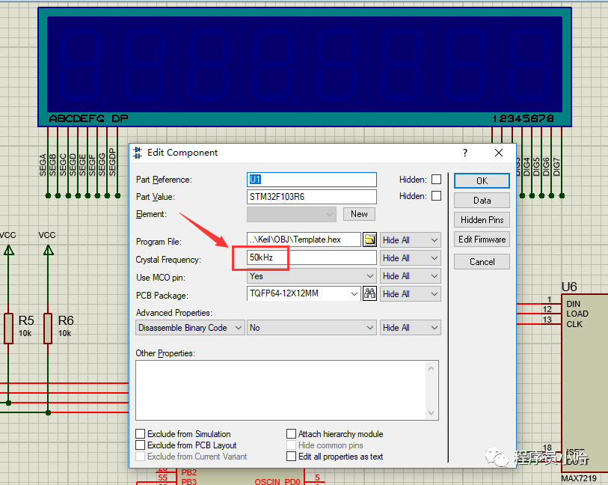Viewport: 608px width, 485px height.
Task: Check Exclude from PCB Layout option
Action: [141, 445]
